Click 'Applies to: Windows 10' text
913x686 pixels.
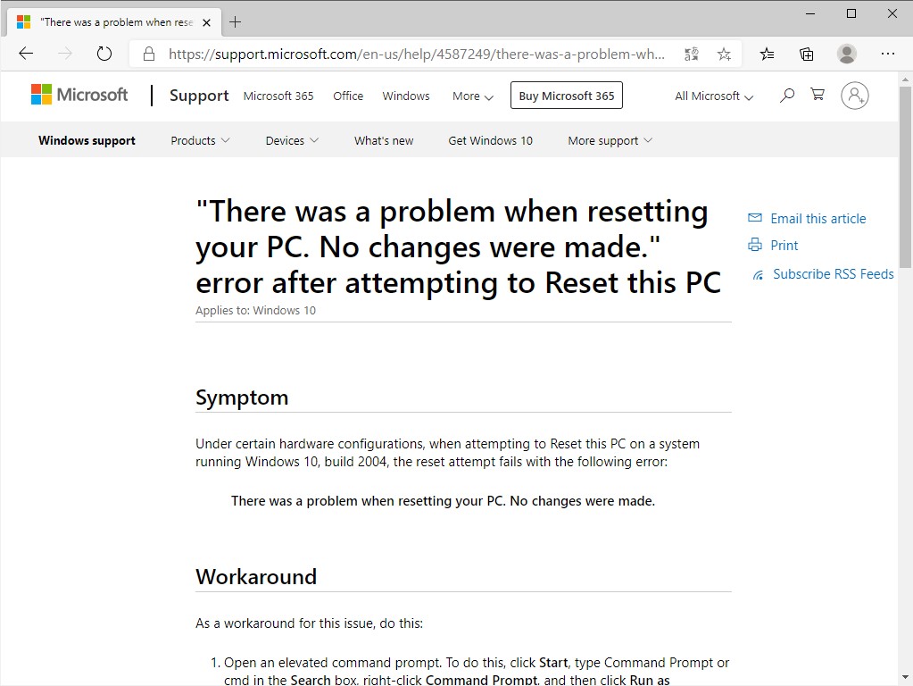(x=255, y=311)
